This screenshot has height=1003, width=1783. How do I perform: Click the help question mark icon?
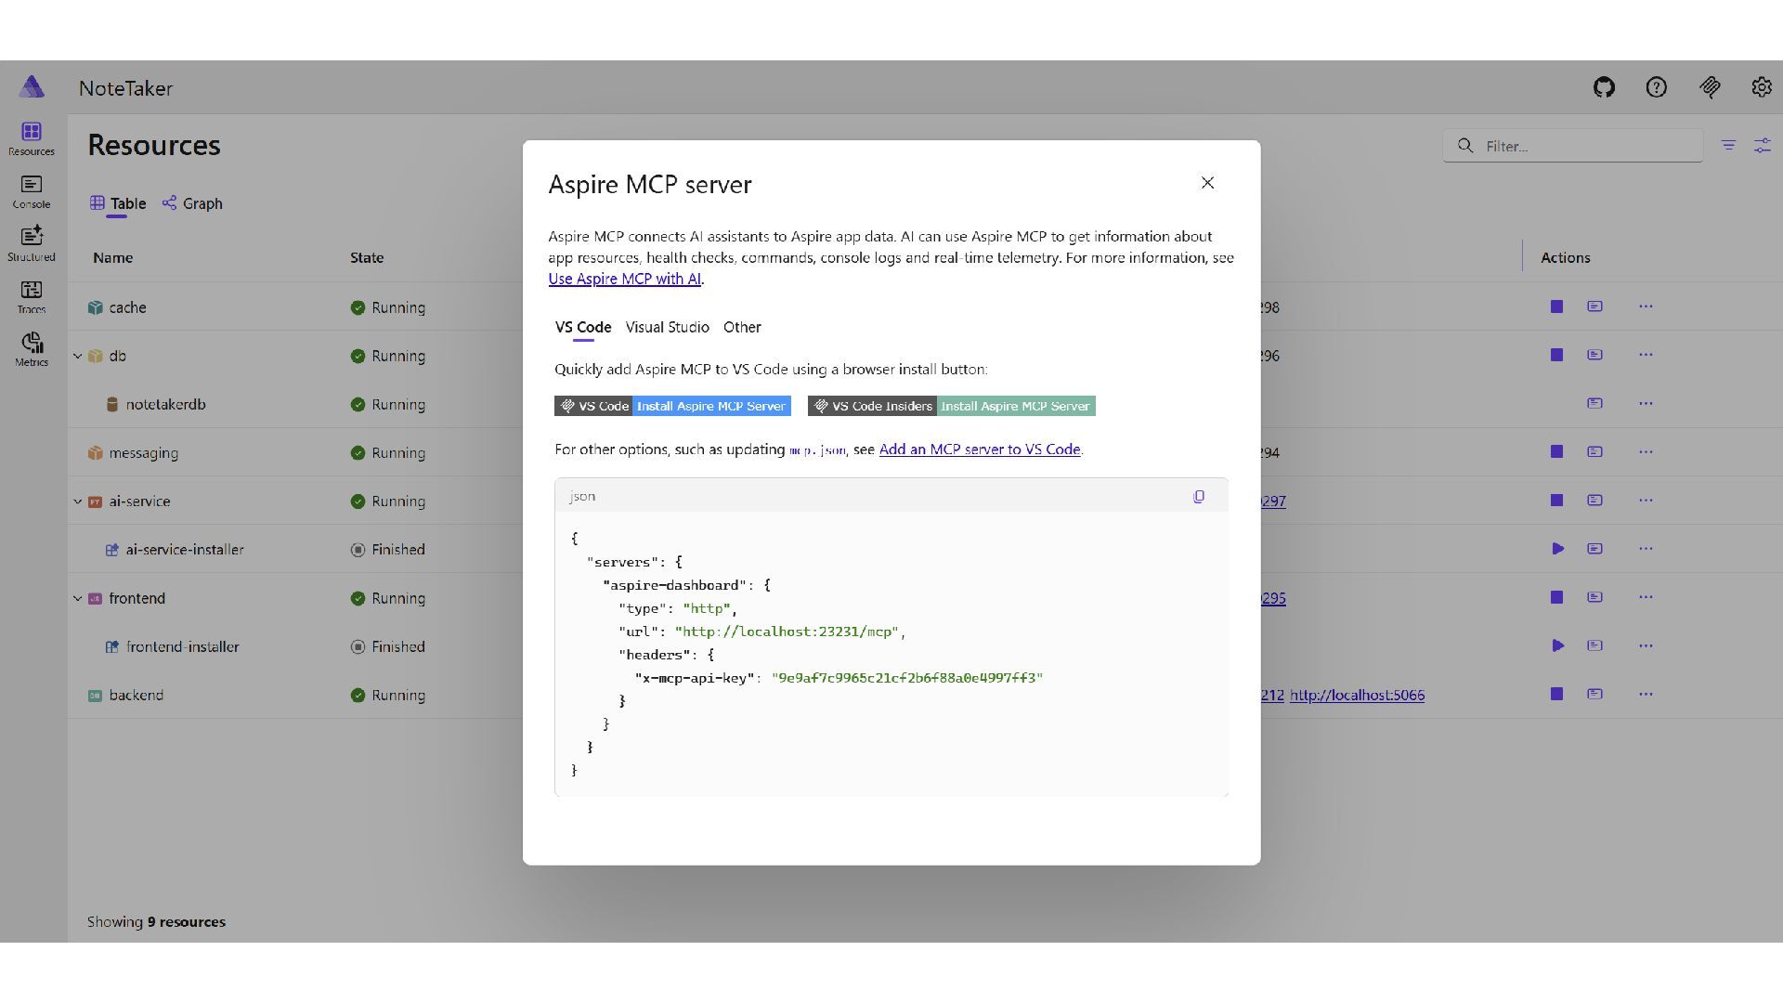click(x=1656, y=87)
